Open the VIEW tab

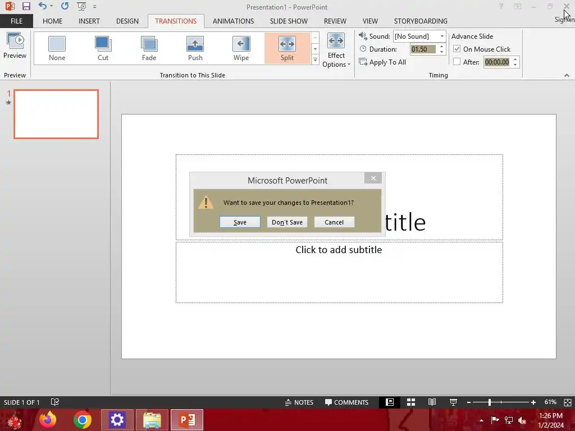point(371,21)
